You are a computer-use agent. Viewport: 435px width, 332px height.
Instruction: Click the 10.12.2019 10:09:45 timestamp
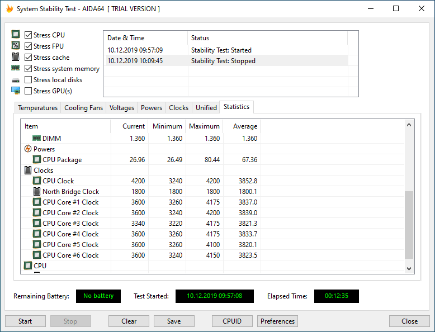[x=135, y=61]
